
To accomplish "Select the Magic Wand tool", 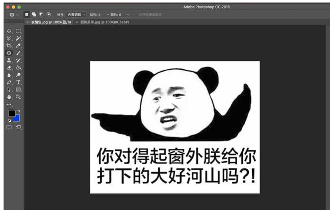I will [19, 38].
